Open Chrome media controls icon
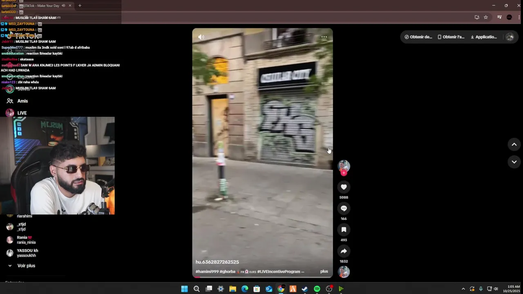 tap(499, 17)
